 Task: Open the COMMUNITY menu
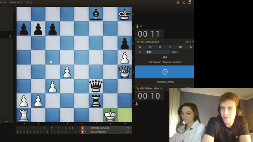click(15, 2)
